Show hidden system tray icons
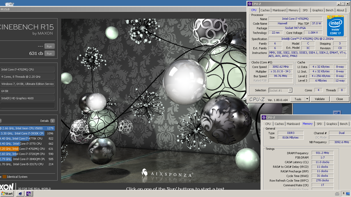Screen dimensions: 351x197 click(343, 194)
